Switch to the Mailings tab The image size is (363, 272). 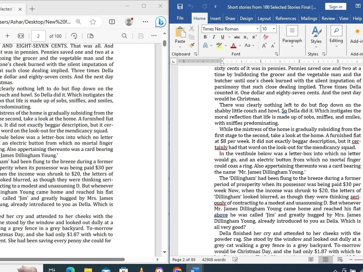(x=309, y=18)
